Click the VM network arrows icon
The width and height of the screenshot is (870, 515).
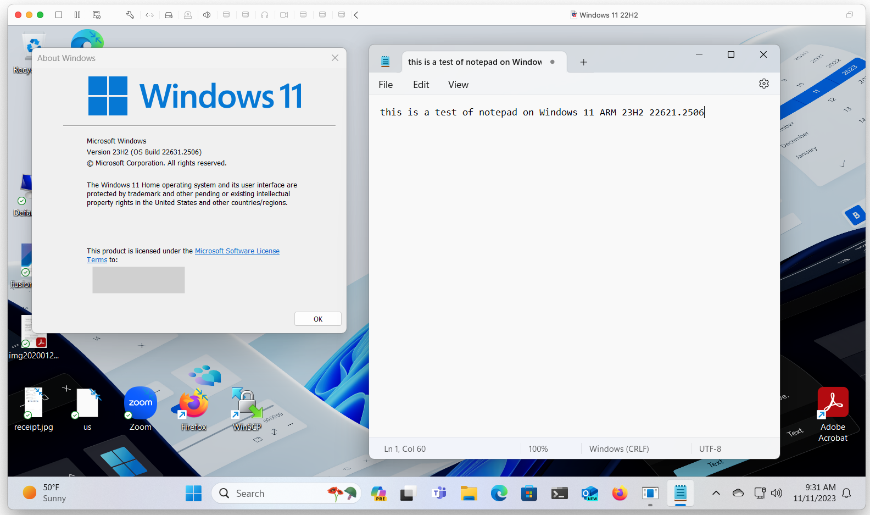pyautogui.click(x=149, y=15)
